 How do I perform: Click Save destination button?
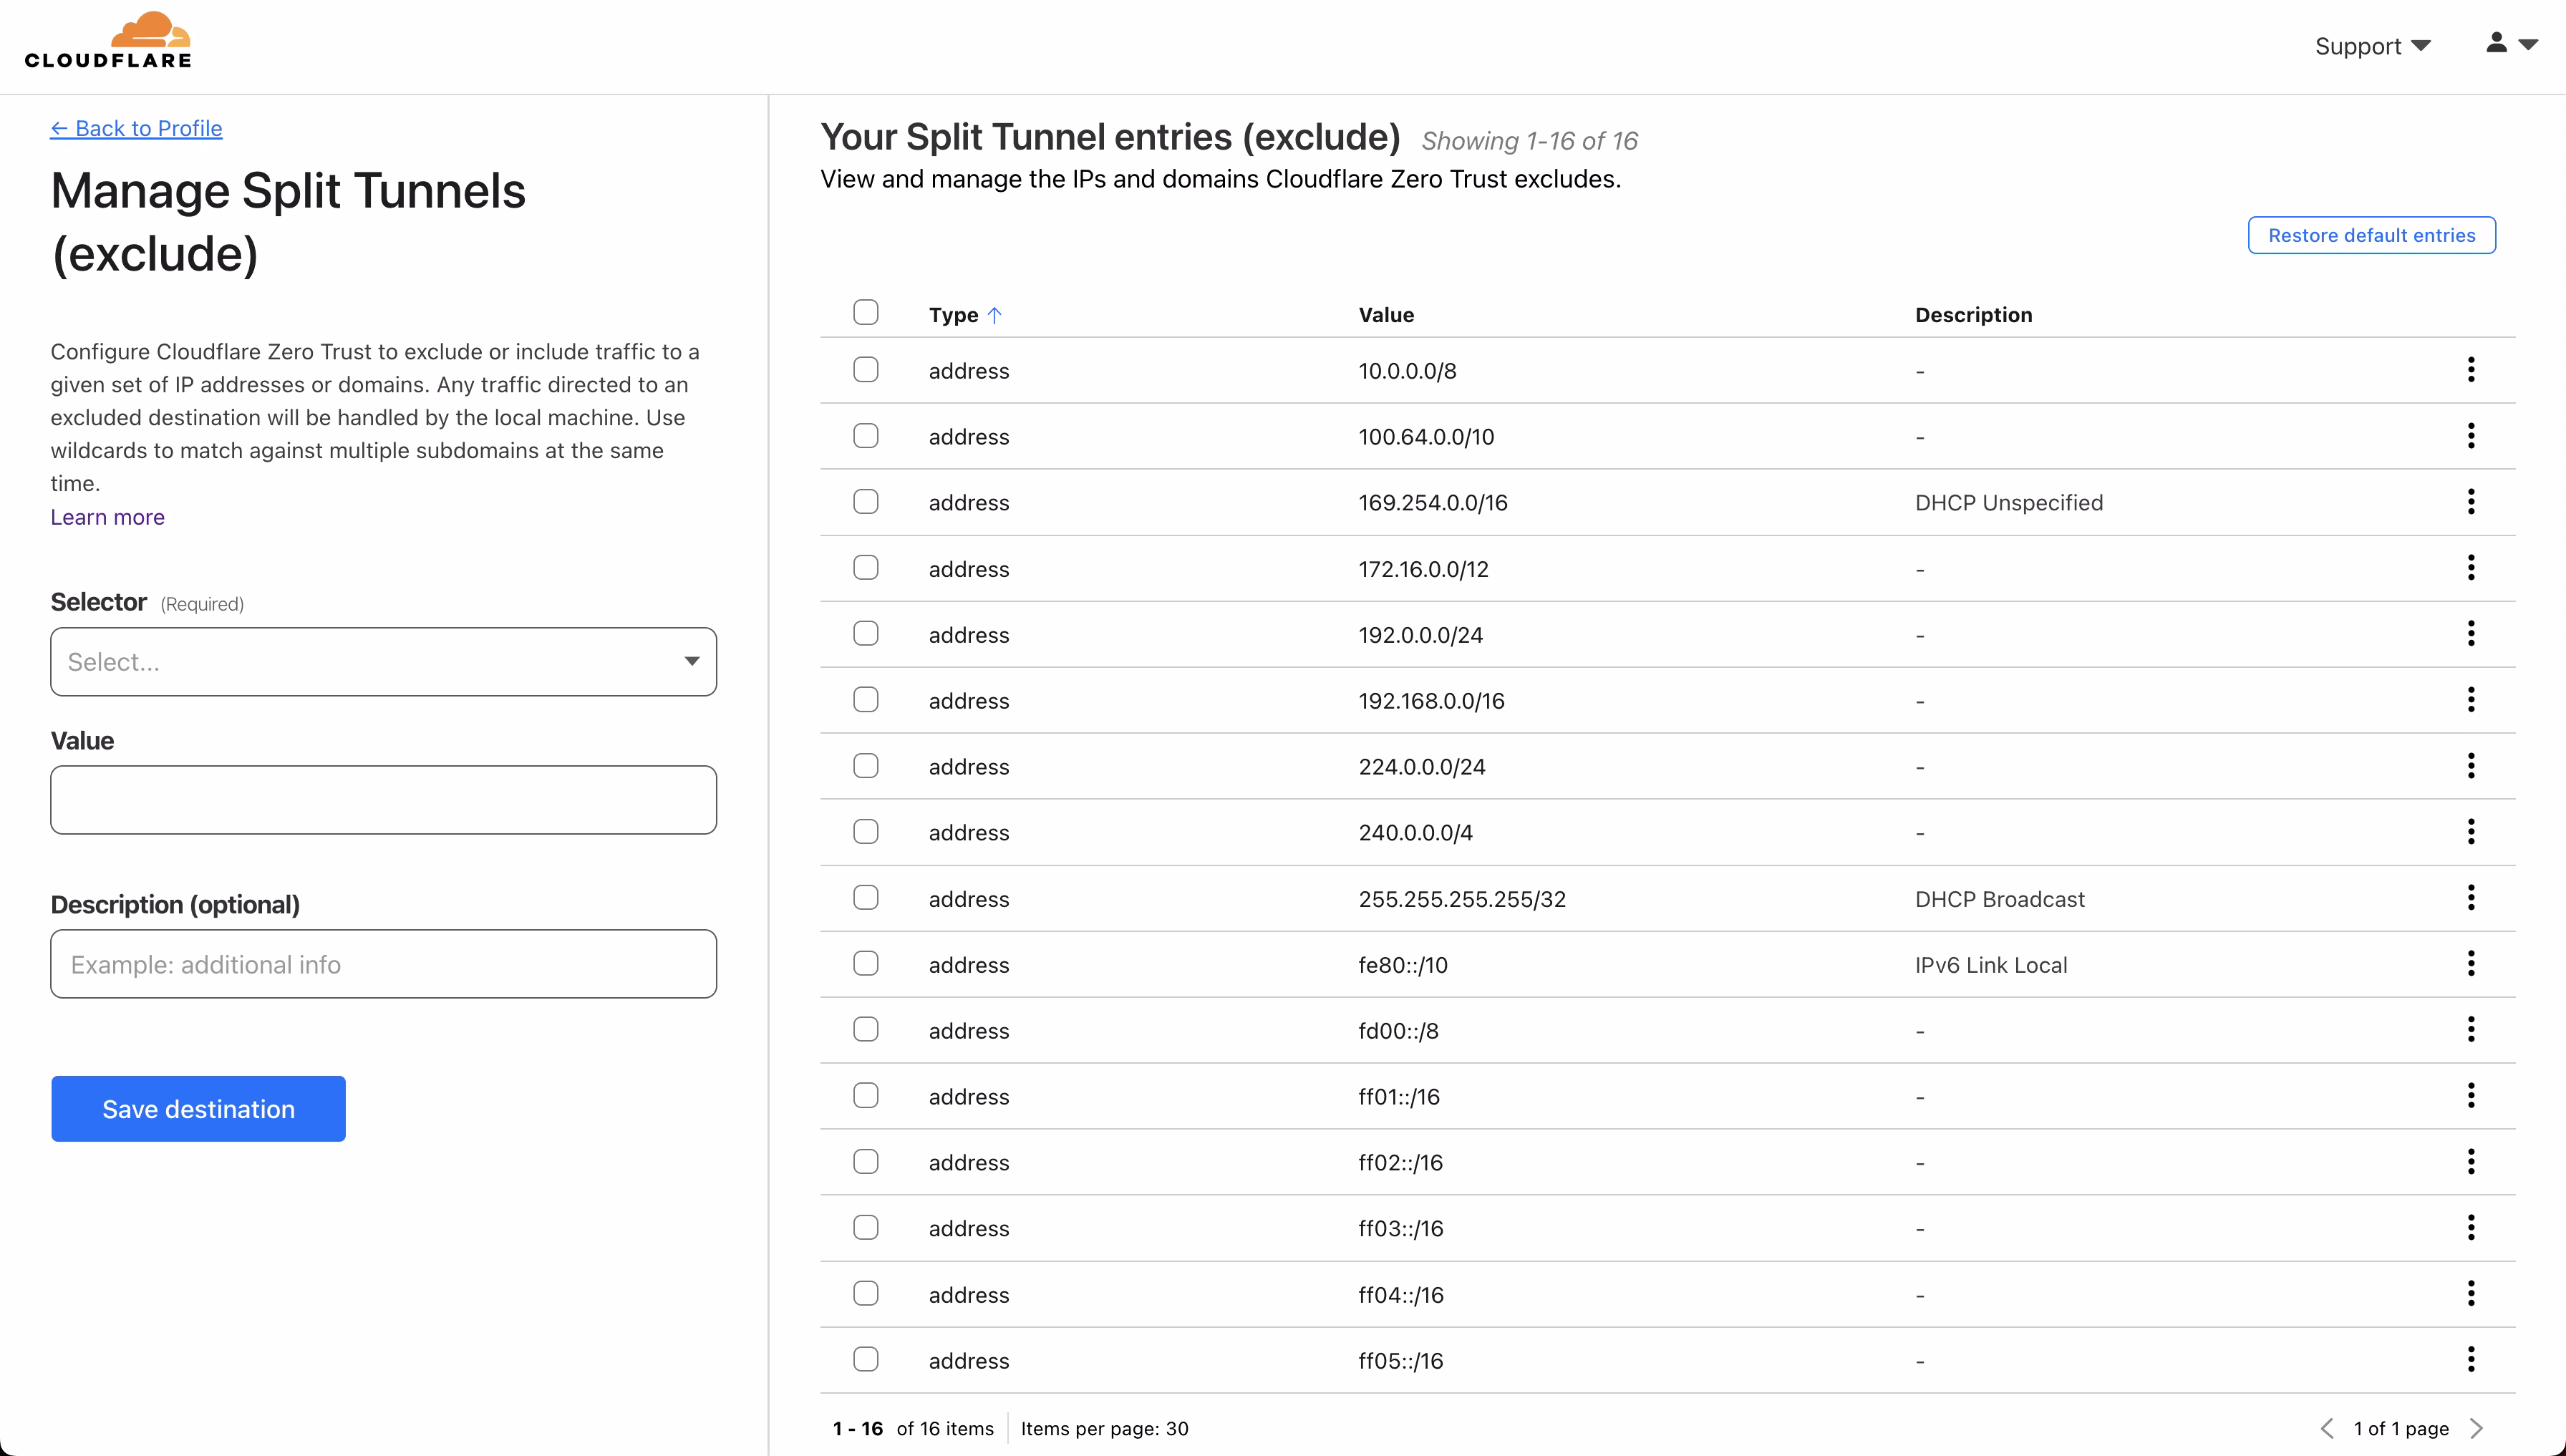[198, 1109]
